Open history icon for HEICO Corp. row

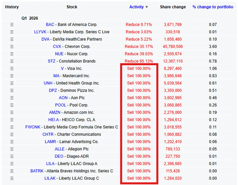point(12,120)
